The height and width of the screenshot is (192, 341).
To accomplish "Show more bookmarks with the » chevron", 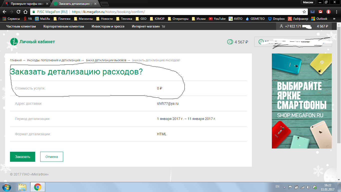I will pyautogui.click(x=334, y=19).
